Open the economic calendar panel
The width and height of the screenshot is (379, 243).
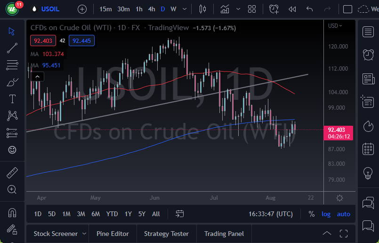point(368,150)
